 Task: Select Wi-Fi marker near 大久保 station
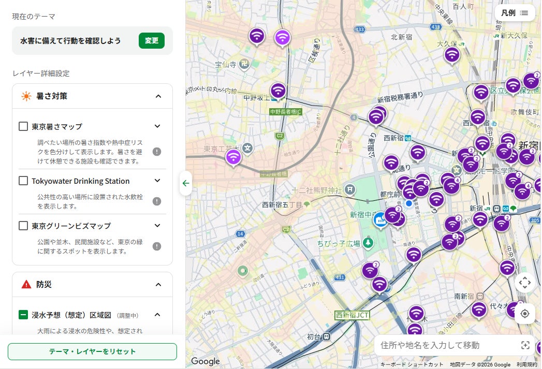click(x=452, y=54)
